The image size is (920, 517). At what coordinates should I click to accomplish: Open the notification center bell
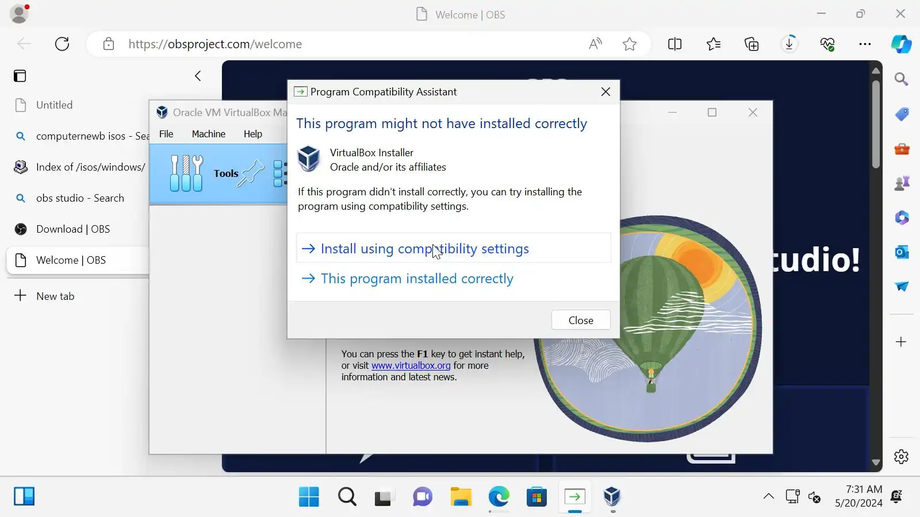point(896,496)
